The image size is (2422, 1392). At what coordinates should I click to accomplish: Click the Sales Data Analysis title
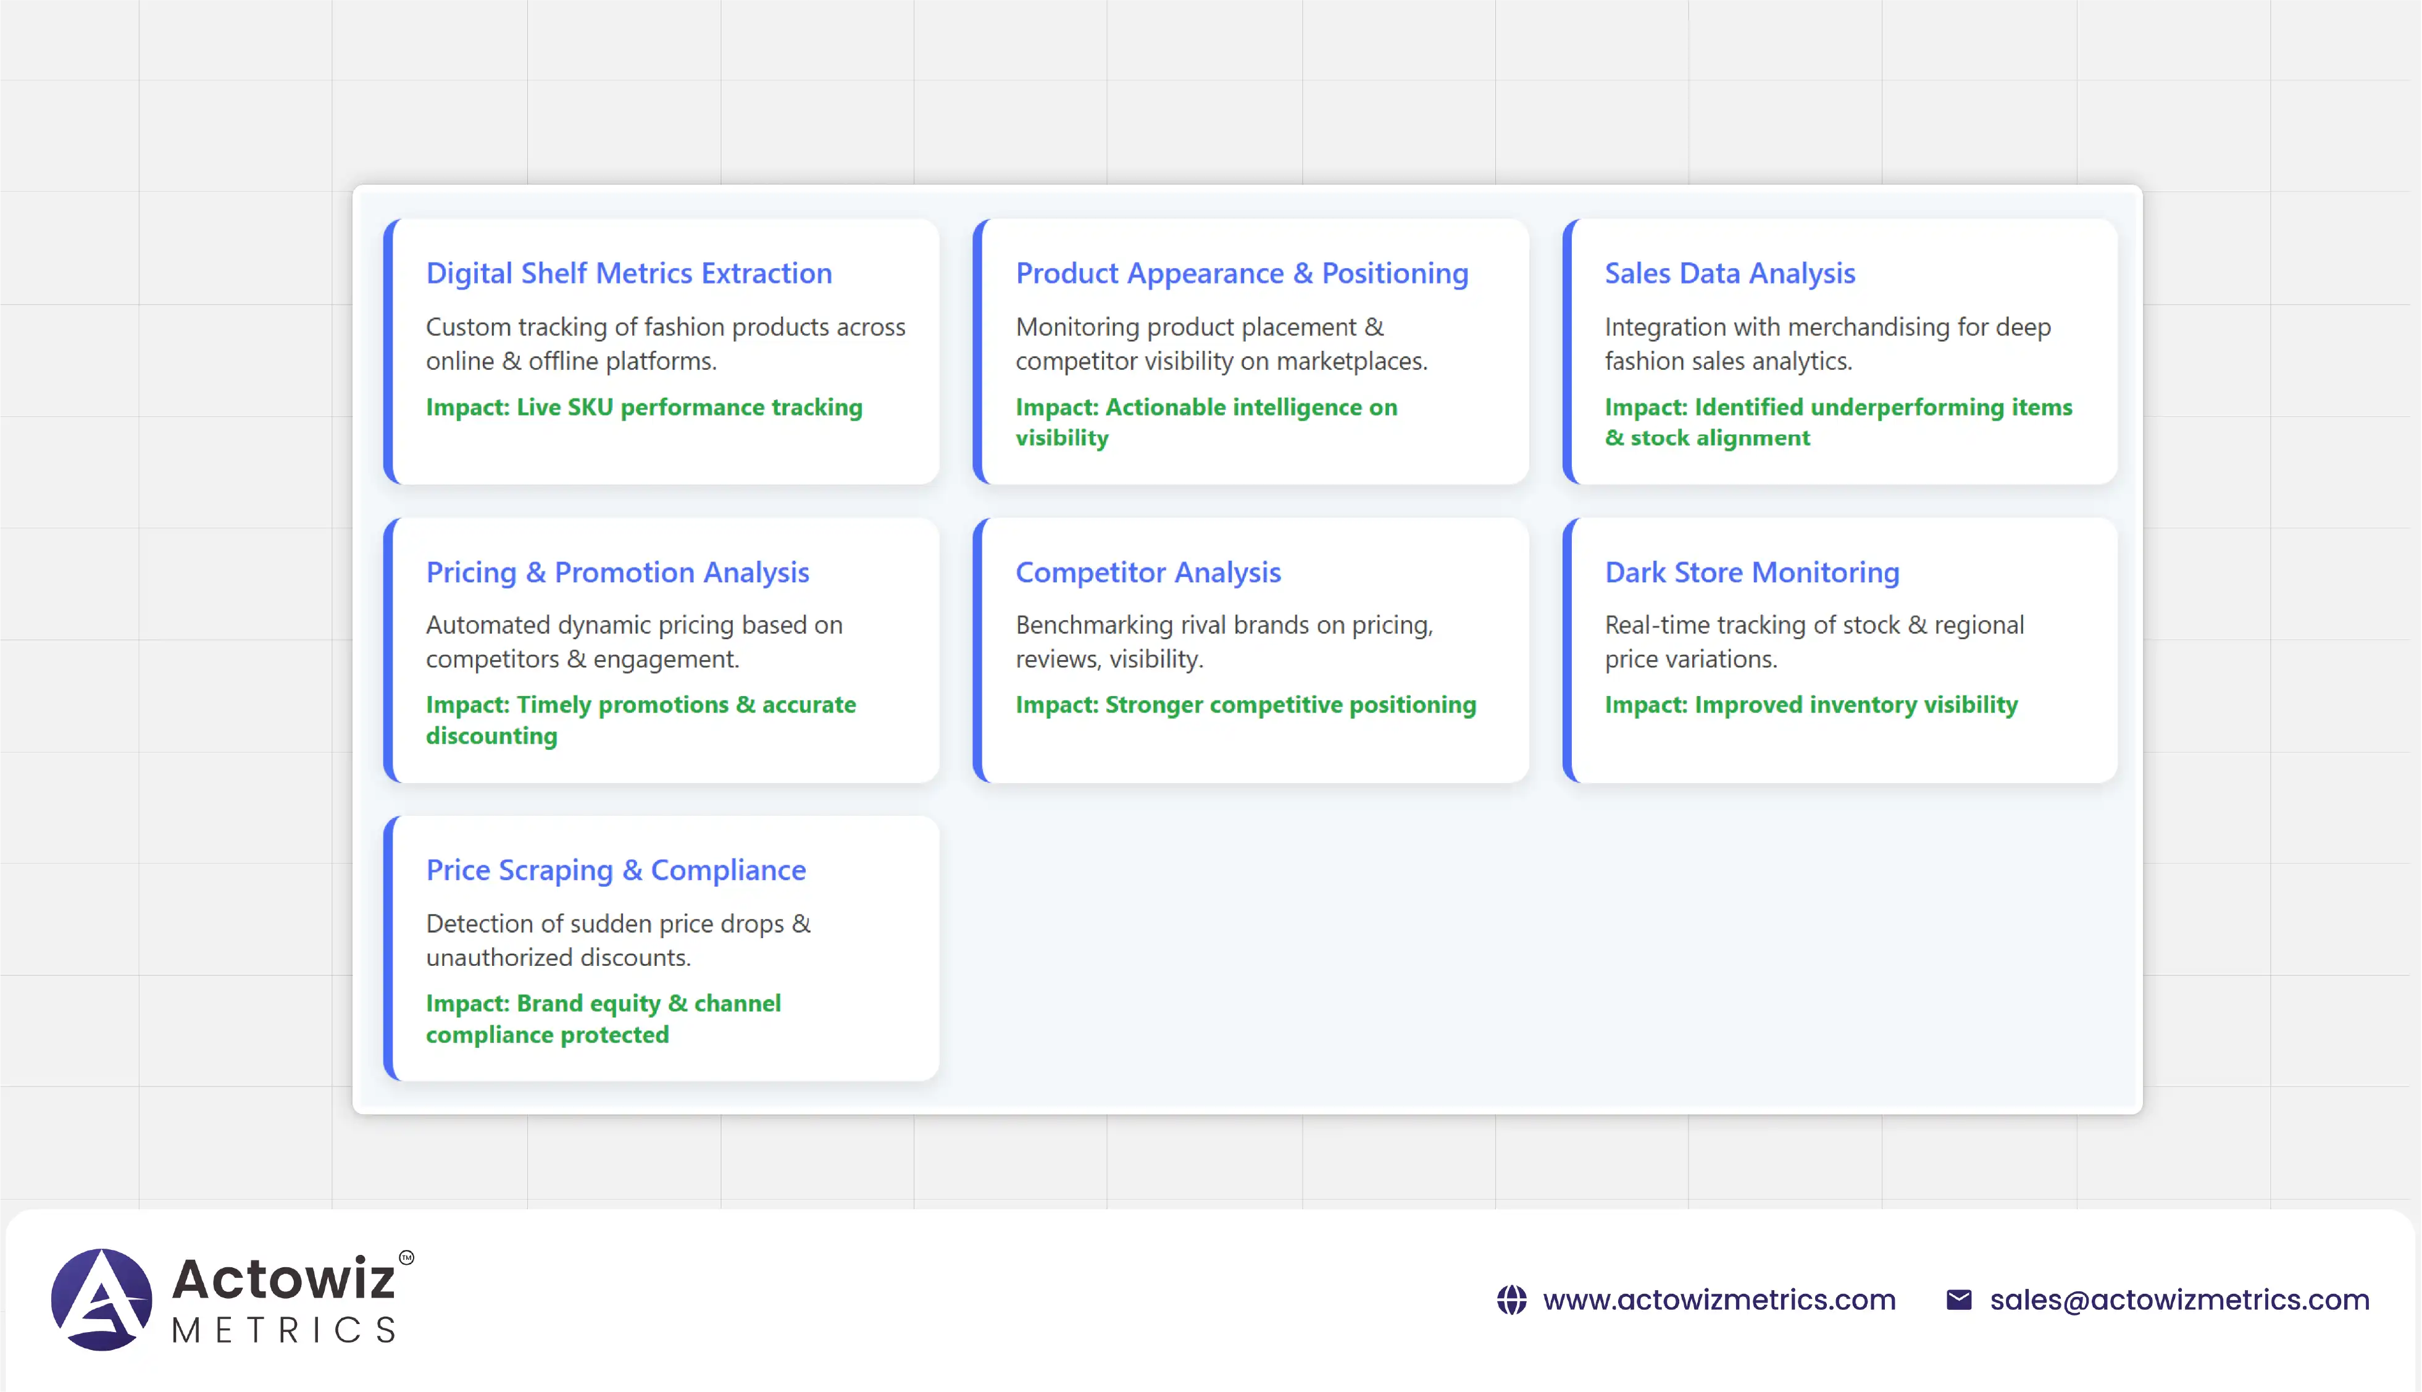coord(1729,274)
